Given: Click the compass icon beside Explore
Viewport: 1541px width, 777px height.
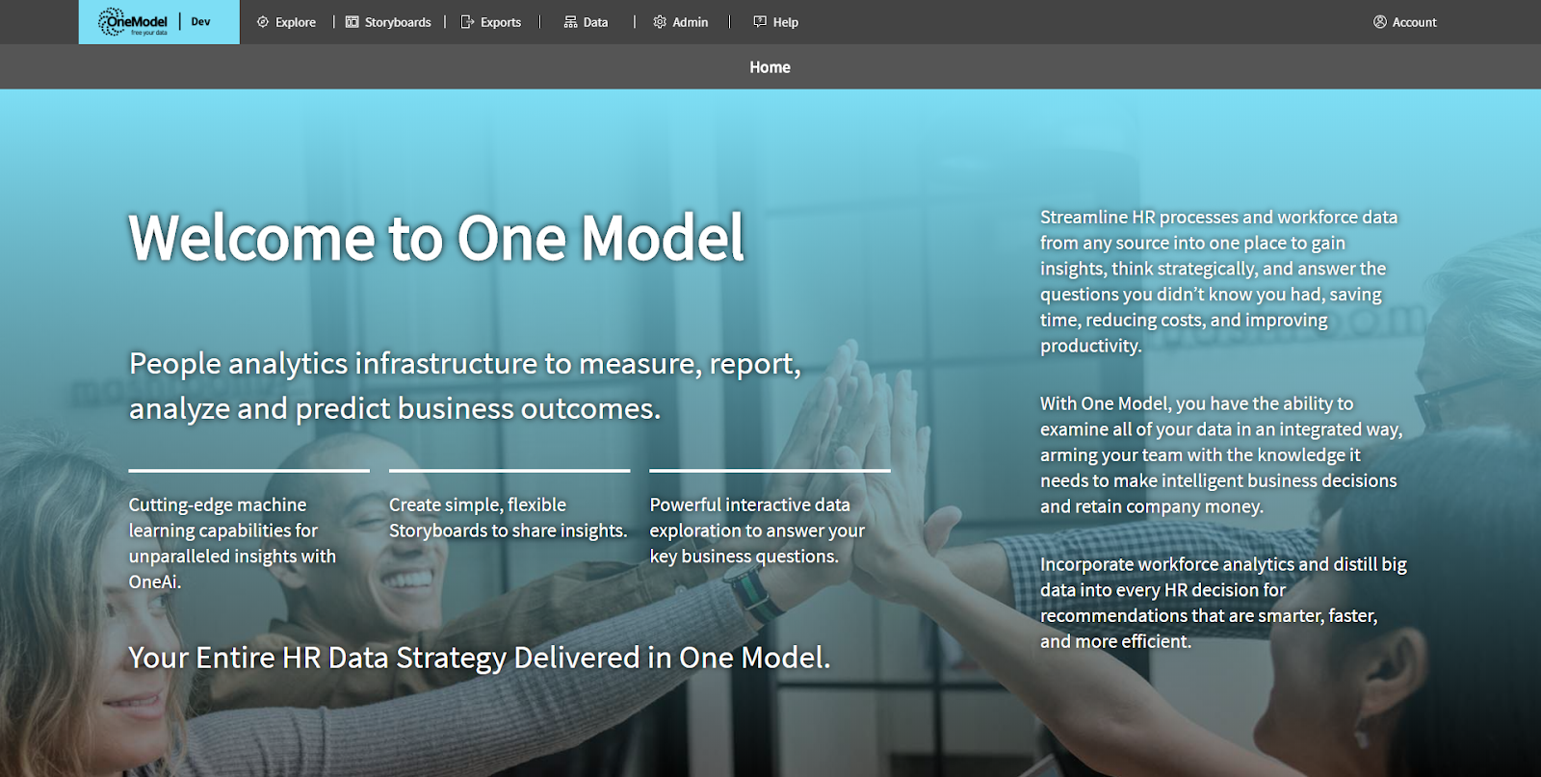Looking at the screenshot, I should click(x=263, y=22).
